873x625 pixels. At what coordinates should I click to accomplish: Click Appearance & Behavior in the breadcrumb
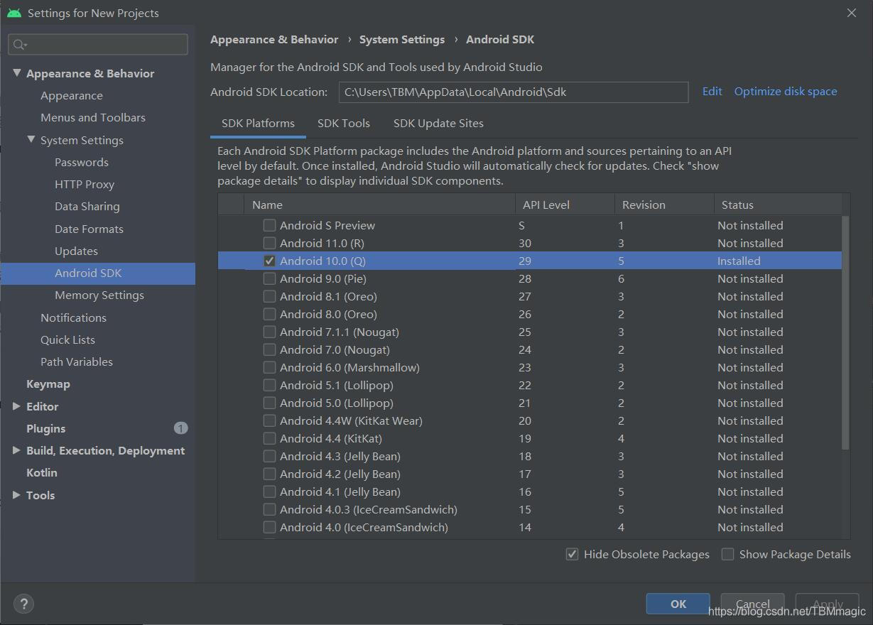(x=274, y=40)
